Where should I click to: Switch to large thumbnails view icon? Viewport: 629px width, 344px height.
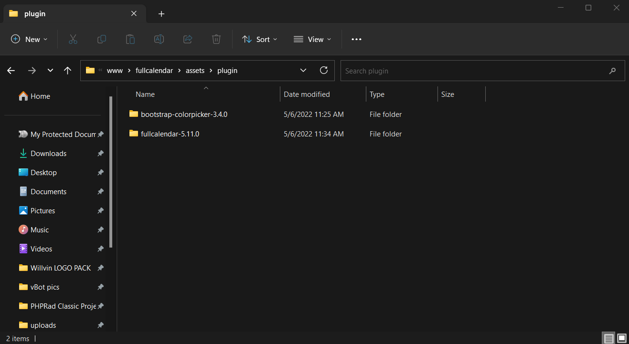621,338
